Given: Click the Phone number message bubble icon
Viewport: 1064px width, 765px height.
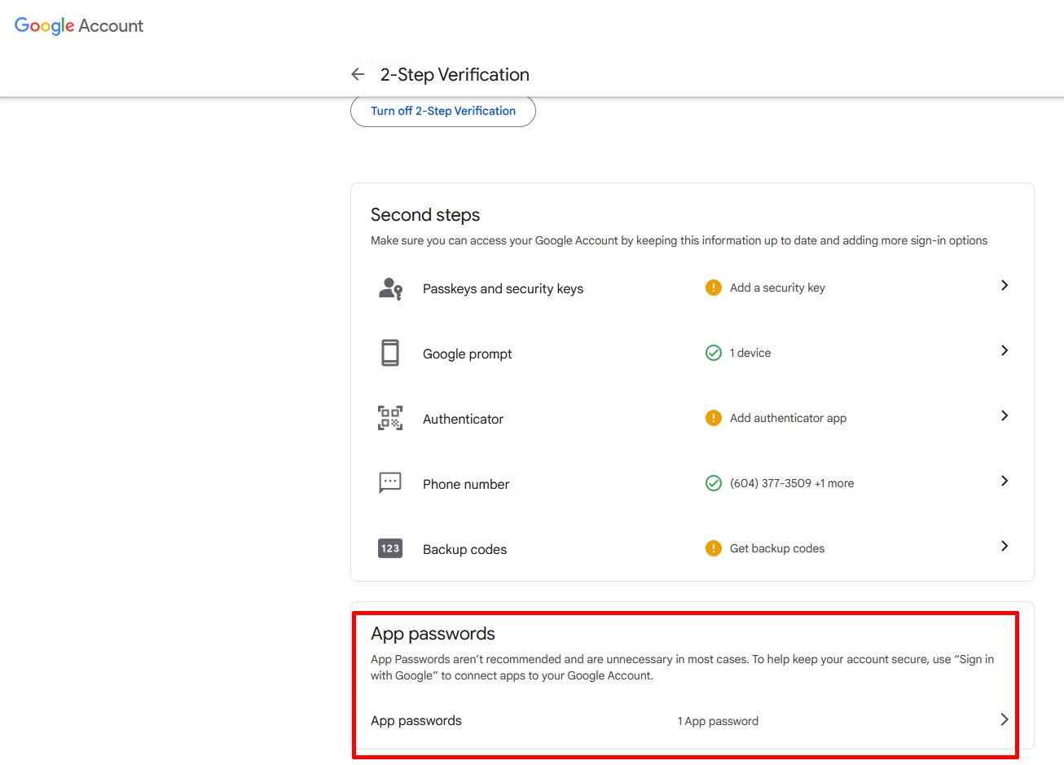Looking at the screenshot, I should point(390,482).
